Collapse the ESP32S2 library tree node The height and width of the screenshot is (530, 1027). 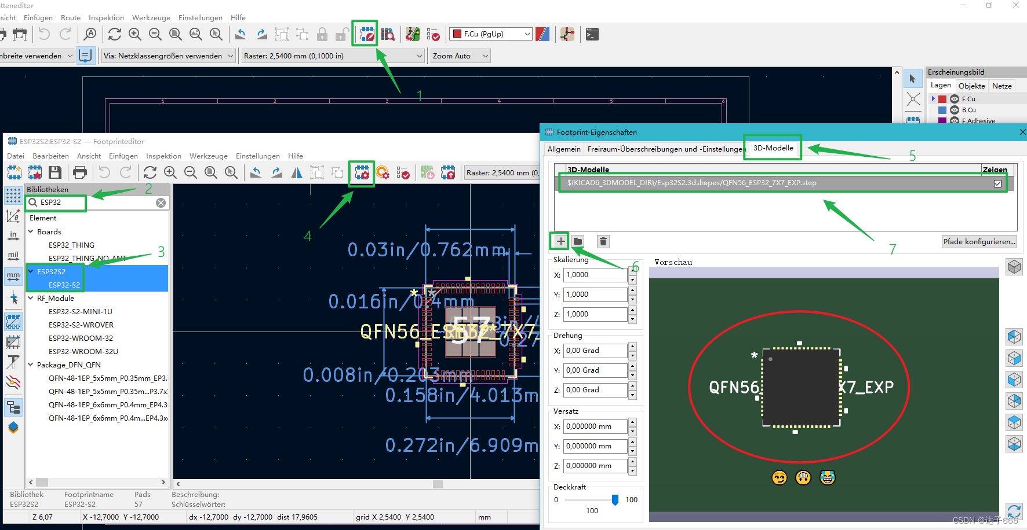(x=31, y=271)
